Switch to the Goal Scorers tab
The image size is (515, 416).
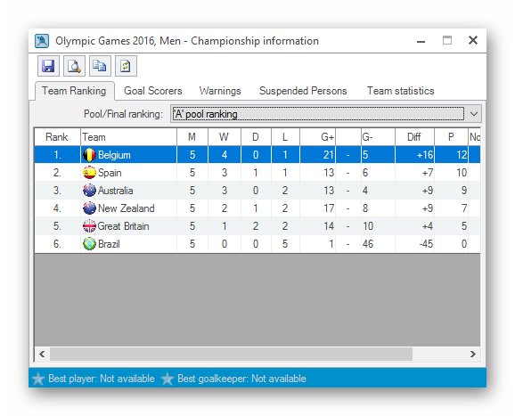point(152,91)
